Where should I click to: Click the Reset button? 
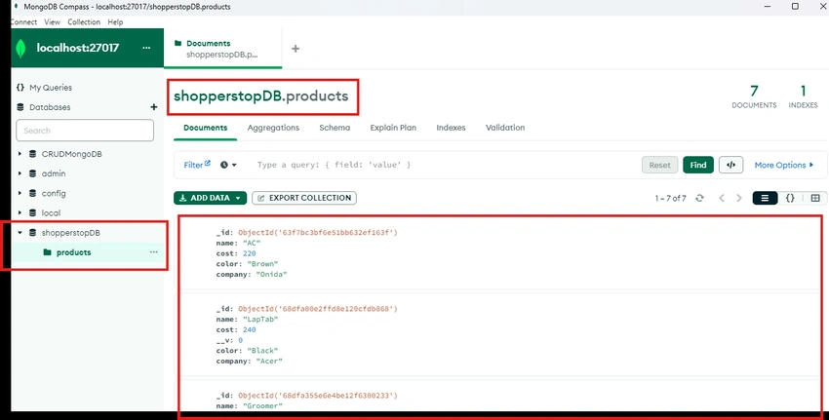pyautogui.click(x=660, y=165)
